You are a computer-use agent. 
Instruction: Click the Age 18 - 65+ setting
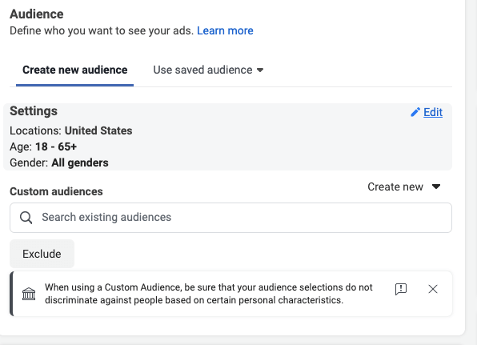pos(43,147)
